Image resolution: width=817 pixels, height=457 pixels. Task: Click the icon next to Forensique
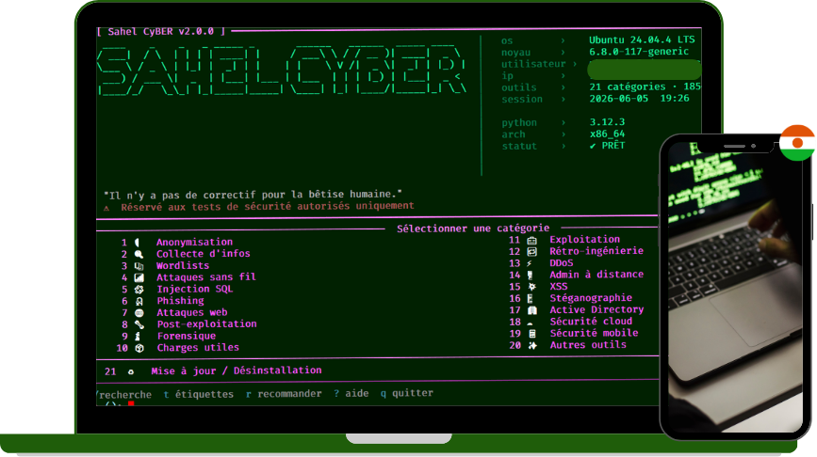point(139,337)
